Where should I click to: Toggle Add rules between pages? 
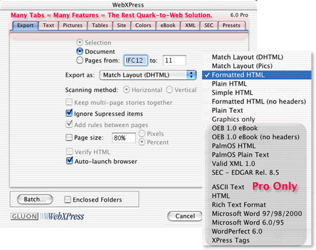coord(69,124)
